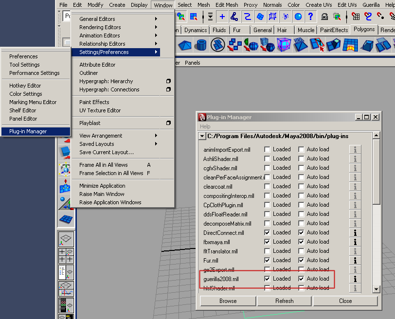Image resolution: width=395 pixels, height=319 pixels.
Task: Uncheck Loaded for guerilla2008.mll
Action: click(x=267, y=279)
